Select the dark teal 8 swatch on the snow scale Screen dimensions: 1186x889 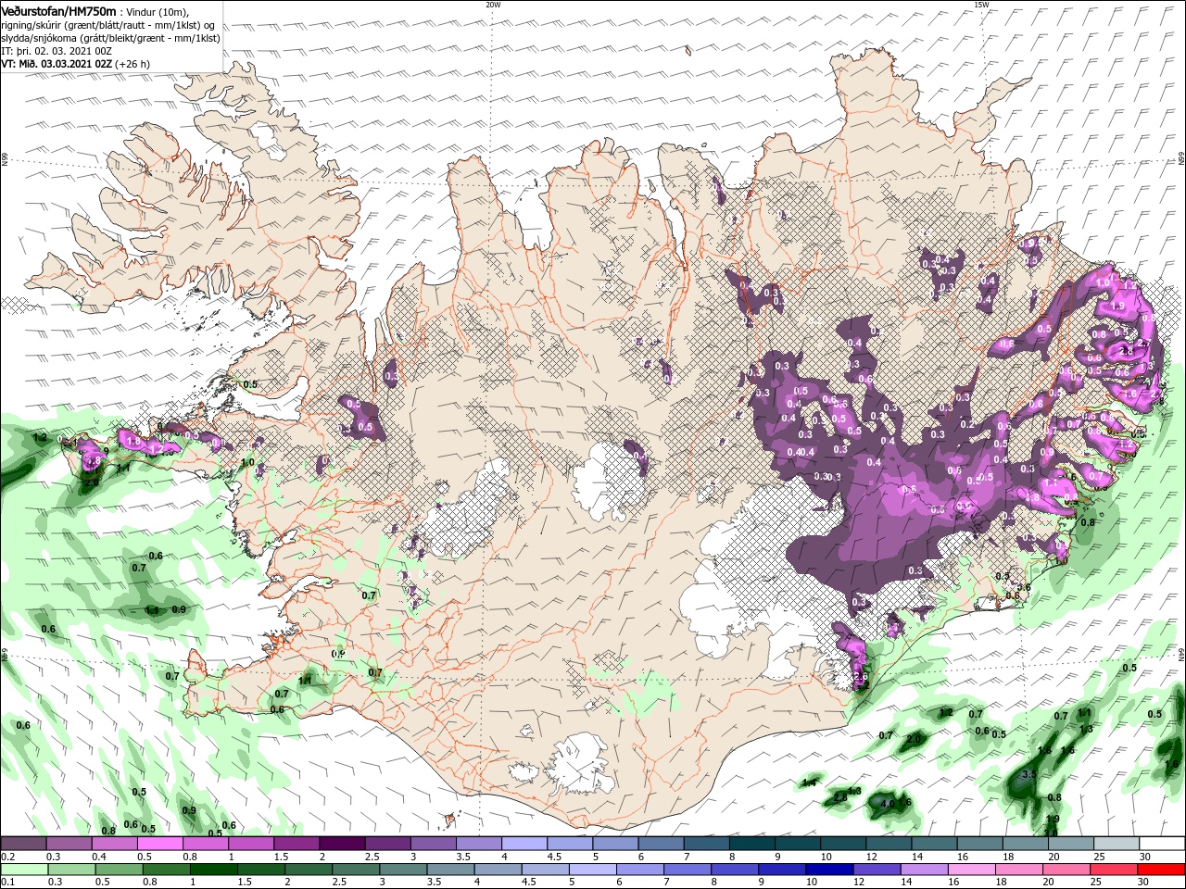752,844
